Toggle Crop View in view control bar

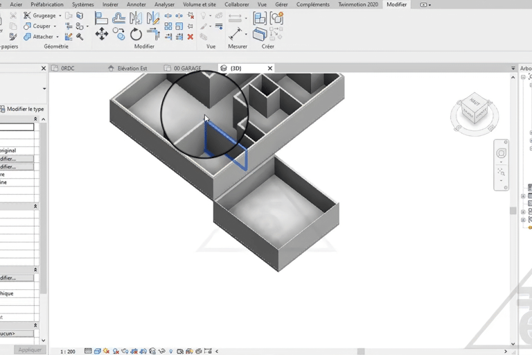134,351
